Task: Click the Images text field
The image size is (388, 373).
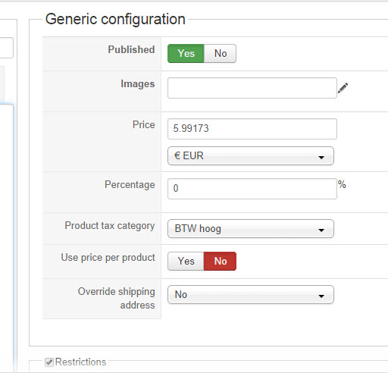Action: tap(252, 88)
